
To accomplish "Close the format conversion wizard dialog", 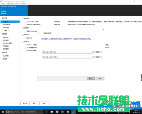I will click(103, 30).
